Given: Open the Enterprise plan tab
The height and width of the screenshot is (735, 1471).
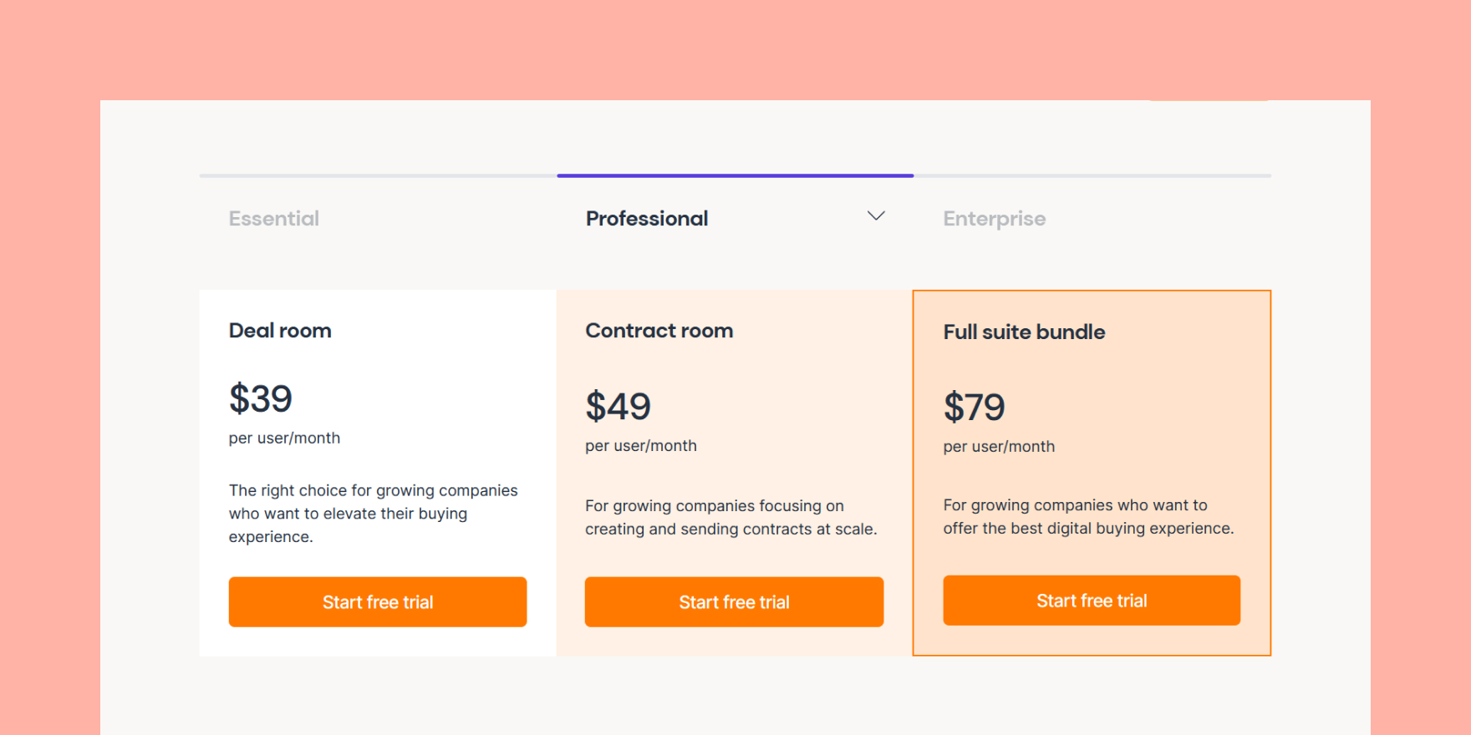Looking at the screenshot, I should click(x=995, y=218).
